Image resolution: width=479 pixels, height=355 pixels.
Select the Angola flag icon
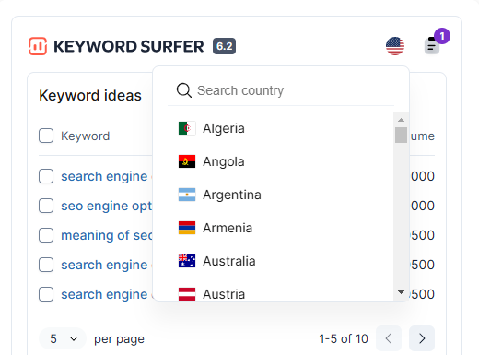tap(187, 161)
